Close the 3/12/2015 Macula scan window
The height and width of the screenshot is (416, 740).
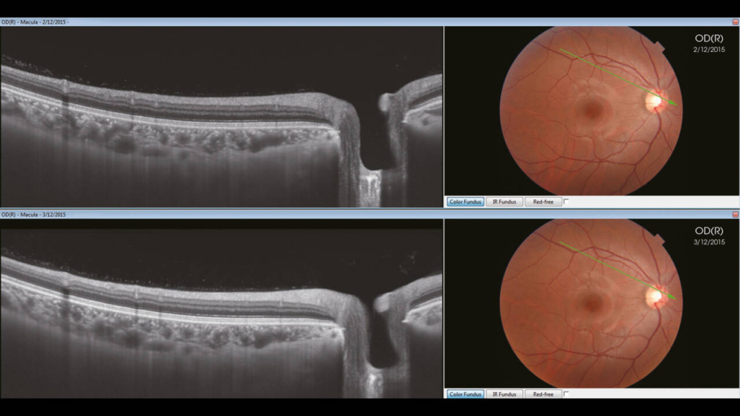pyautogui.click(x=735, y=214)
